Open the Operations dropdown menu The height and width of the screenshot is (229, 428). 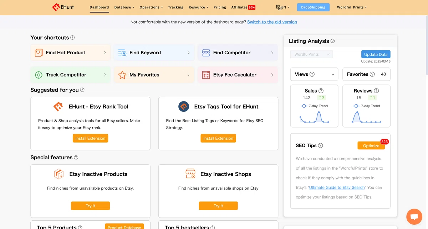point(151,7)
